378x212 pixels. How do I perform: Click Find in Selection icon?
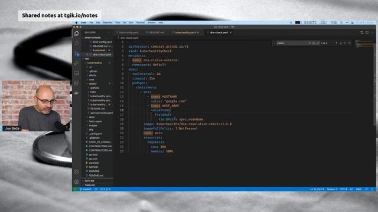click(x=345, y=43)
